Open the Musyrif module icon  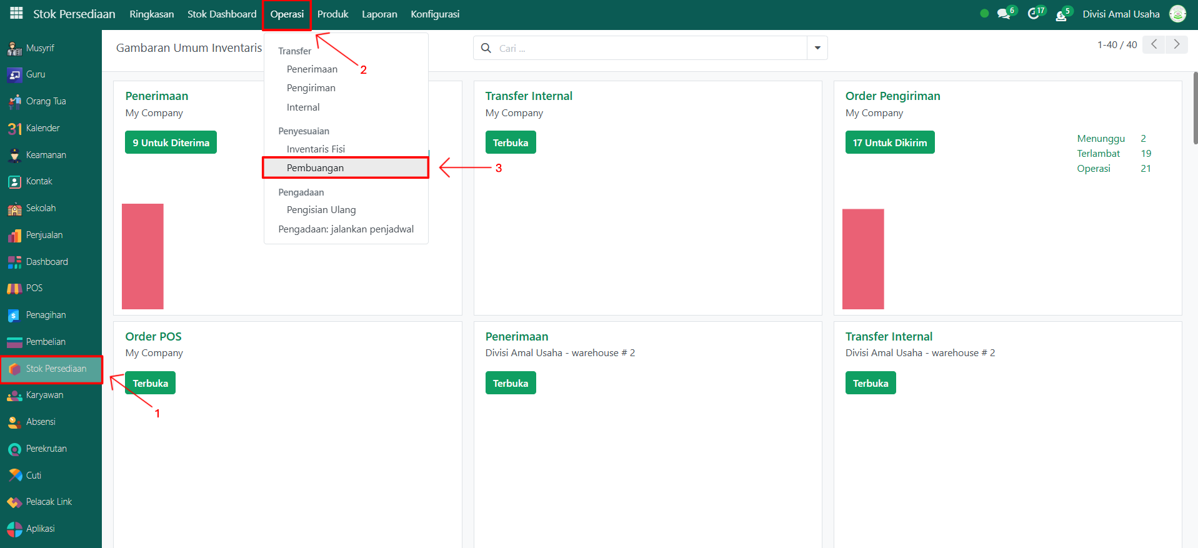14,48
